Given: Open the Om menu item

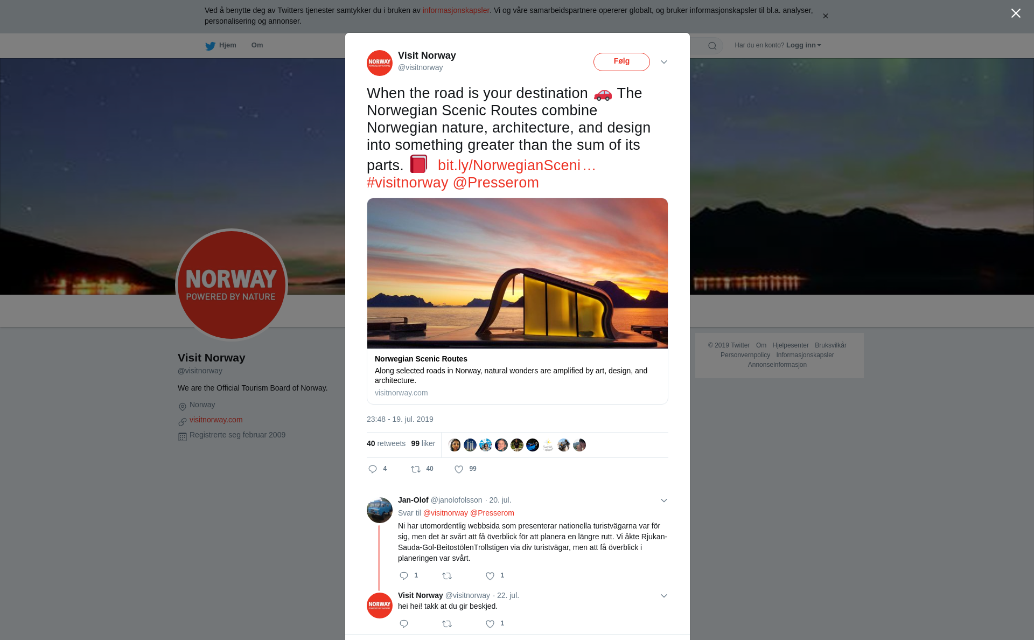Looking at the screenshot, I should click(x=257, y=45).
